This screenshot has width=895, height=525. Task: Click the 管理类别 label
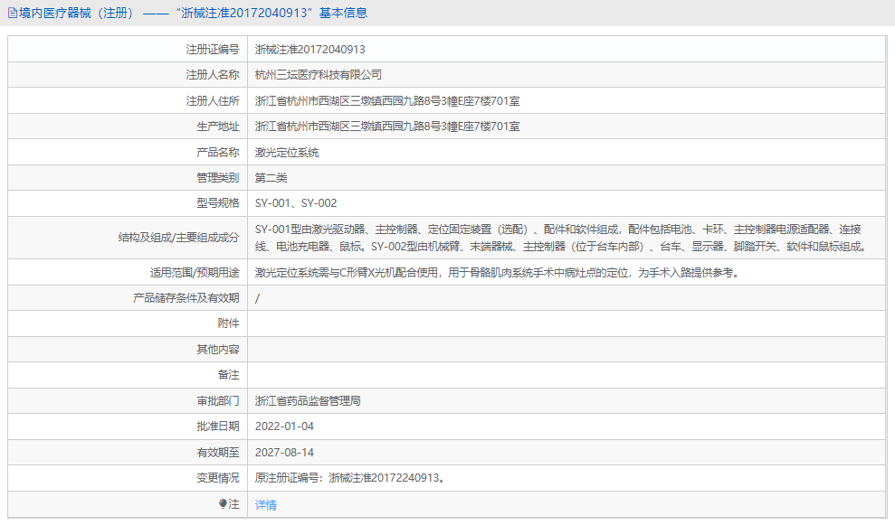click(218, 178)
